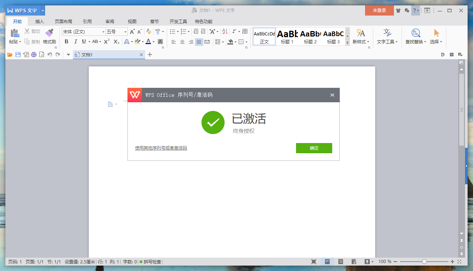Close the activation dialog with X
Screen dimensions: 473x271
pyautogui.click(x=332, y=95)
